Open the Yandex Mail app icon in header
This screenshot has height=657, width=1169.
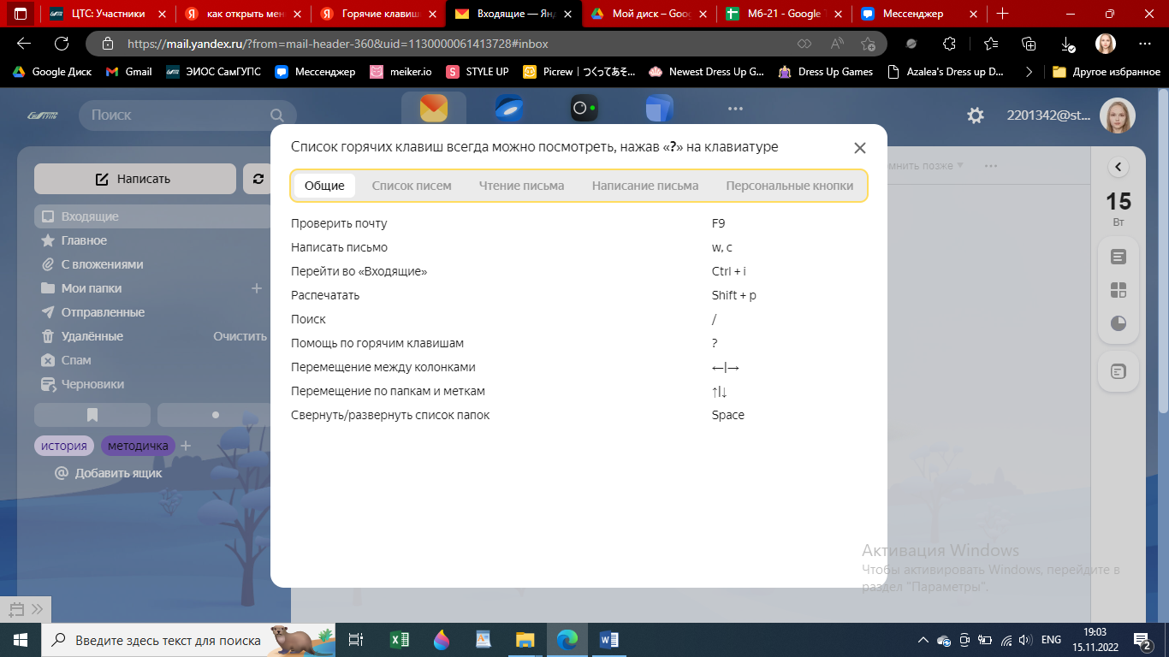pyautogui.click(x=434, y=109)
